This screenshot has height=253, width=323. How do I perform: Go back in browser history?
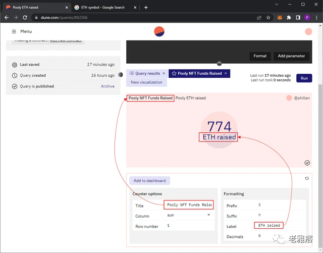pos(7,18)
